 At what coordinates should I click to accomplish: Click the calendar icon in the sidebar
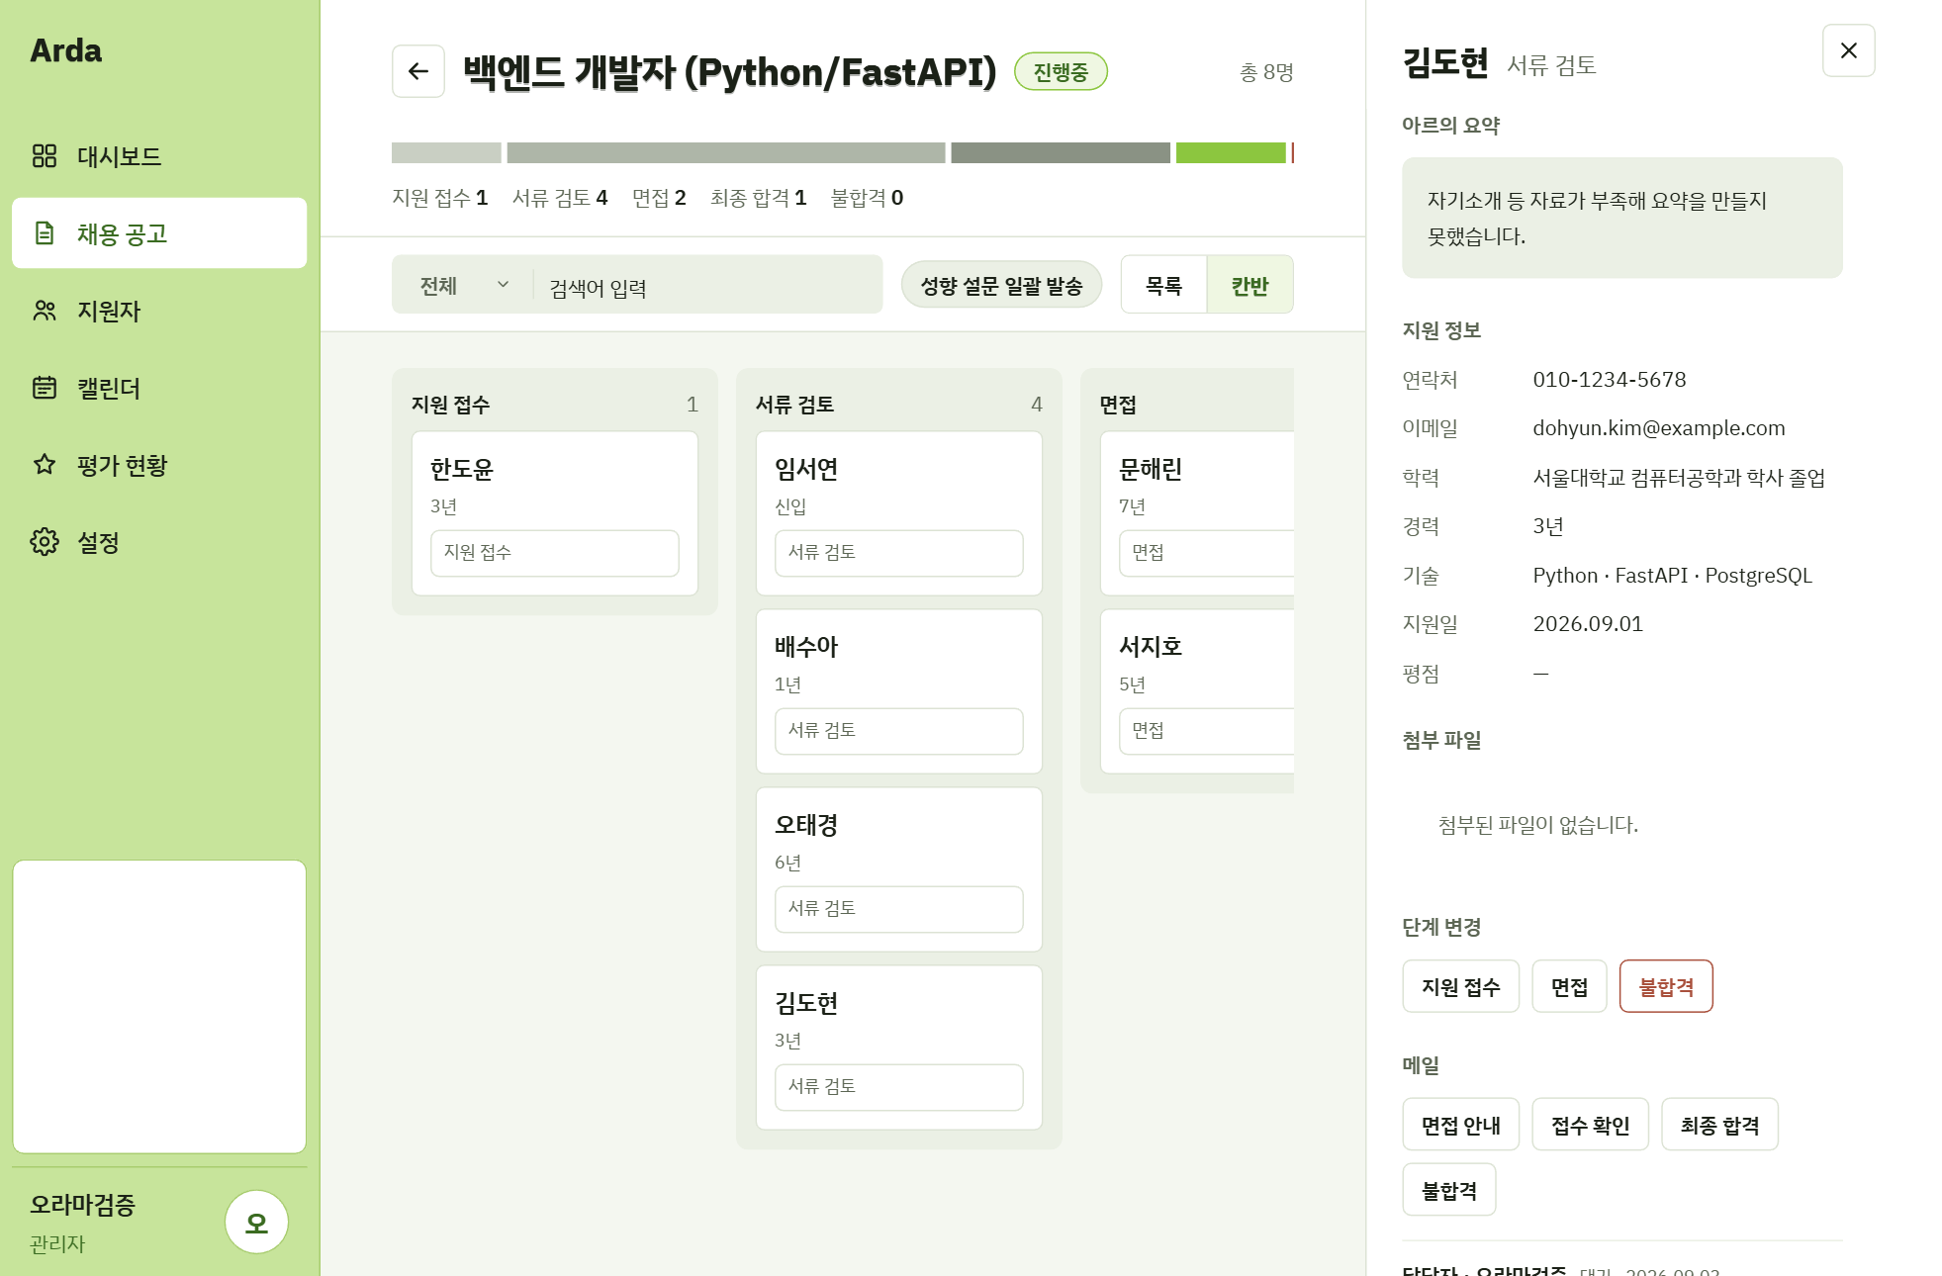click(45, 388)
